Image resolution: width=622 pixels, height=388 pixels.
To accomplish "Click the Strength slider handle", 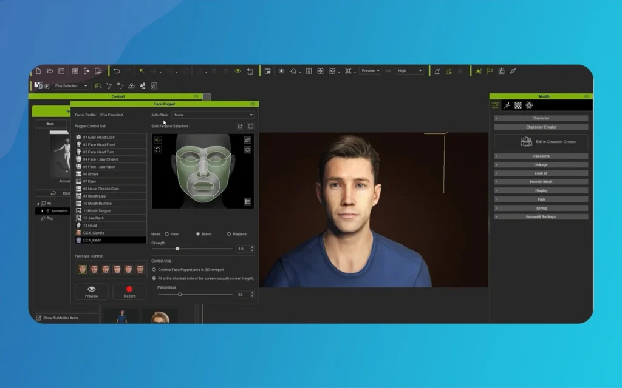I will [177, 249].
